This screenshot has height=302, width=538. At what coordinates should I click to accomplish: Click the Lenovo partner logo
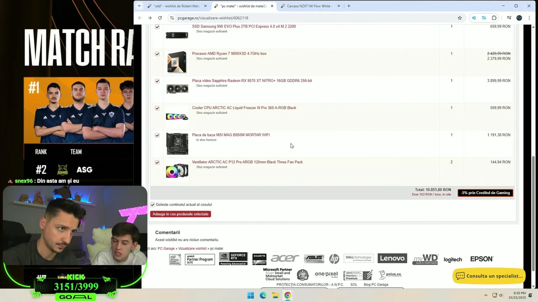(x=392, y=258)
